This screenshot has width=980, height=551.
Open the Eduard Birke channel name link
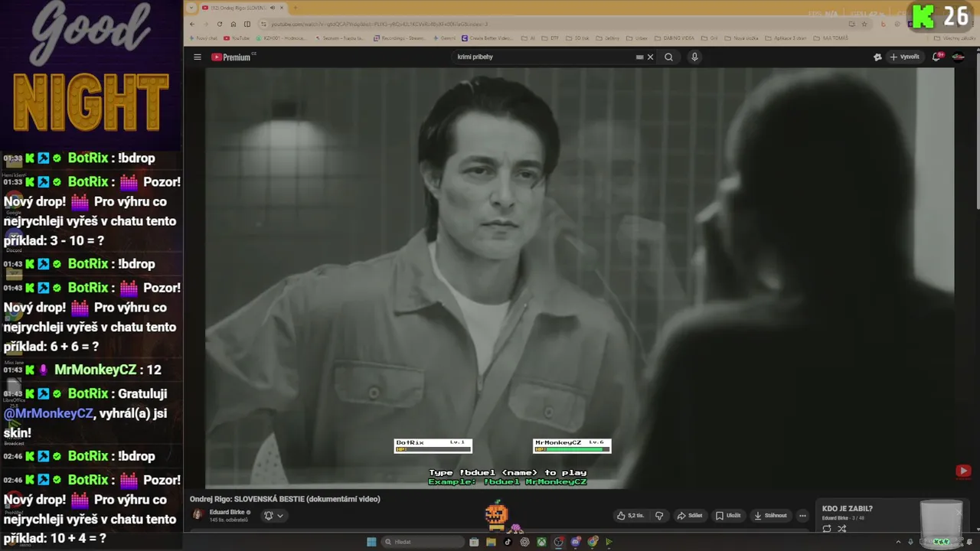pos(227,512)
